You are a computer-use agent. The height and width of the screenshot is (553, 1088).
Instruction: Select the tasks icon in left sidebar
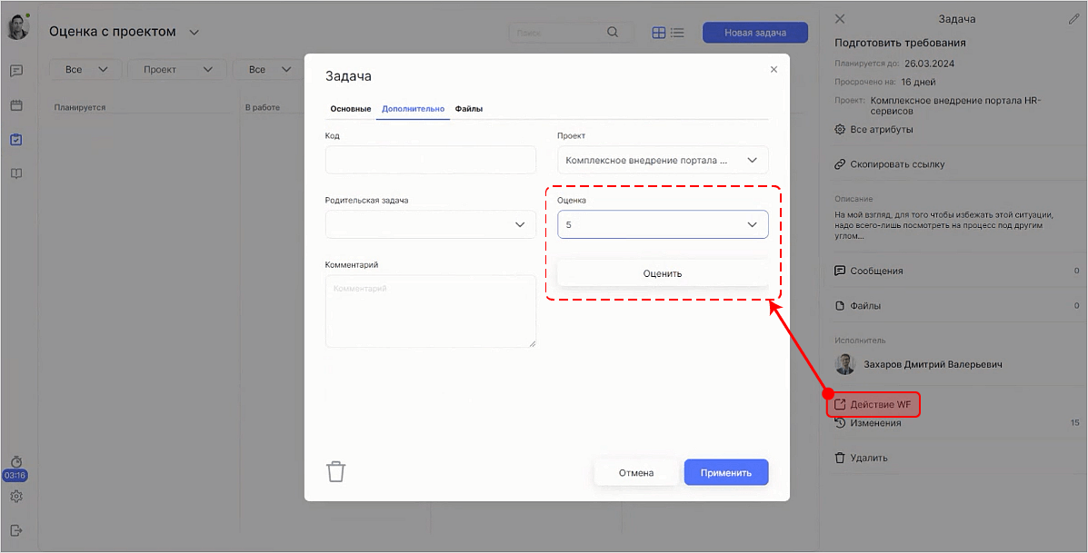coord(16,139)
